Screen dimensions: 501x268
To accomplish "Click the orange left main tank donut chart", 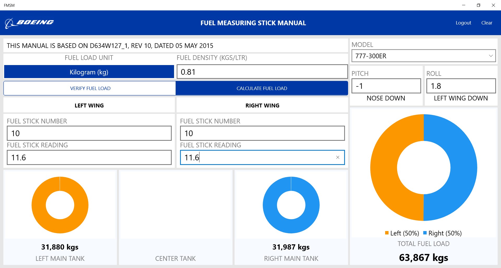I will [39, 205].
